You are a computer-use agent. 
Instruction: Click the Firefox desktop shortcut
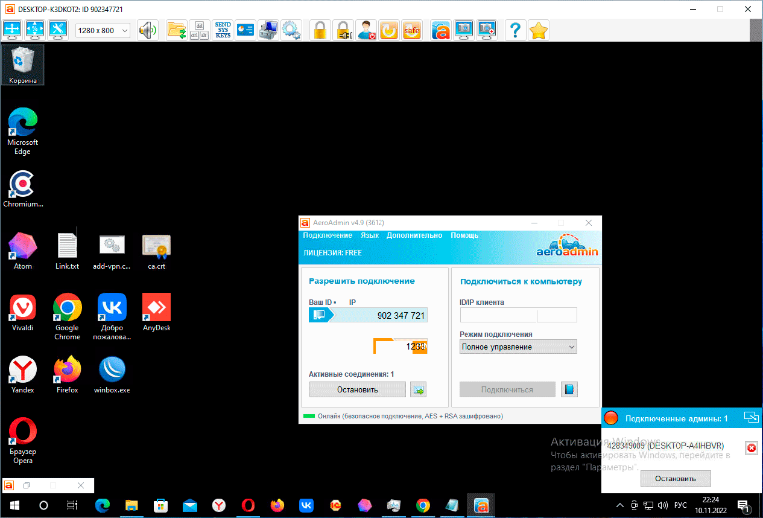[67, 374]
